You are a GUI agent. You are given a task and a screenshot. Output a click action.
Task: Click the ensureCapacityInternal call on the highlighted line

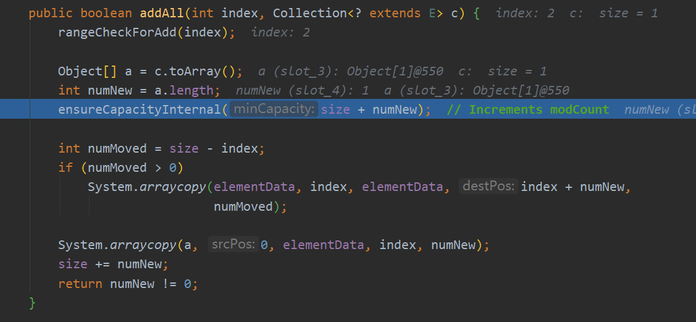point(140,109)
